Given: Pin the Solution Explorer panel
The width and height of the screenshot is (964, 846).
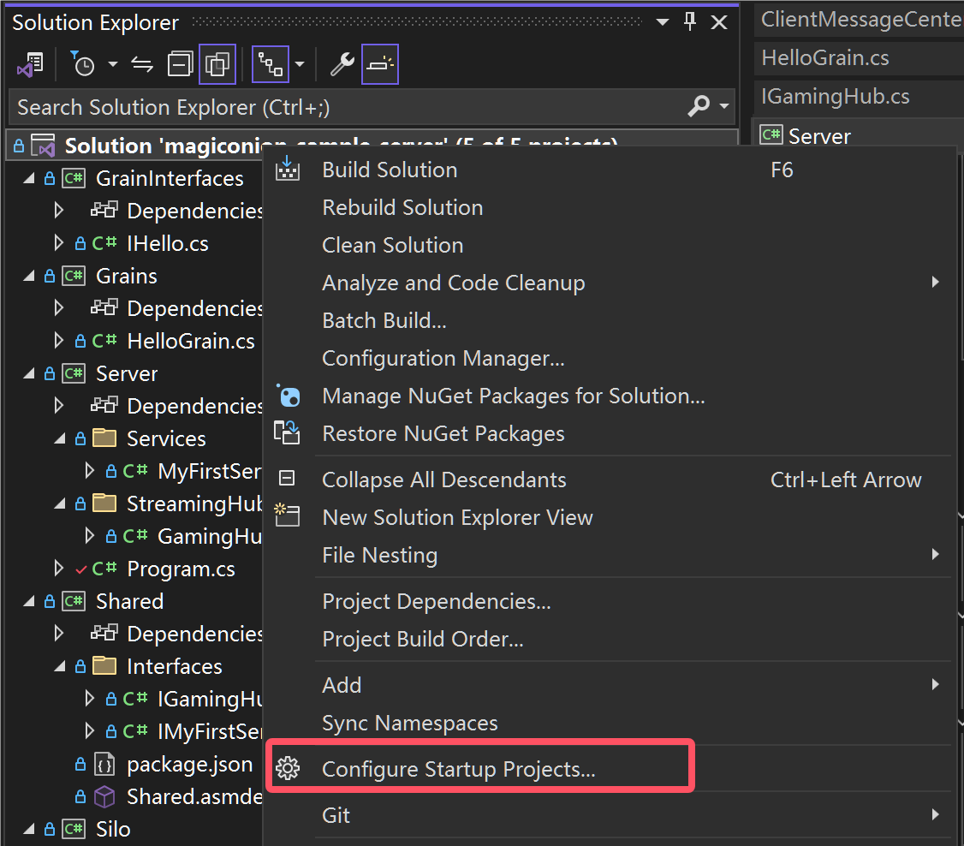Looking at the screenshot, I should [x=690, y=23].
